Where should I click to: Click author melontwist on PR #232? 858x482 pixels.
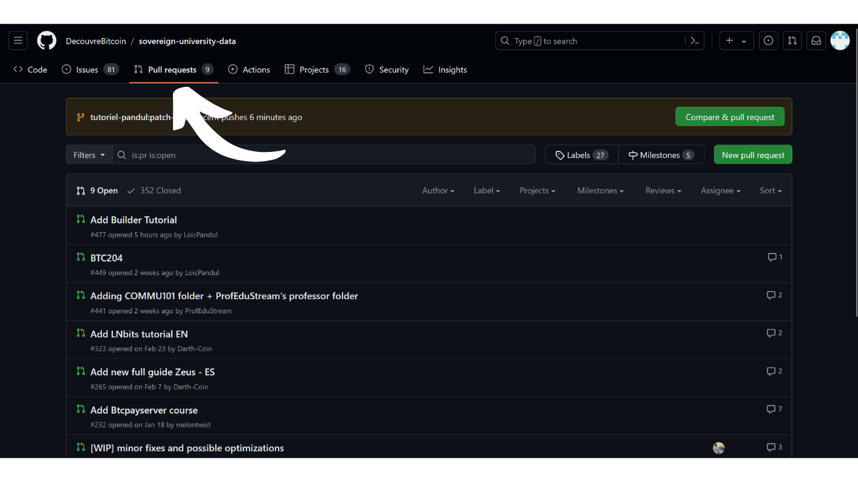[194, 424]
